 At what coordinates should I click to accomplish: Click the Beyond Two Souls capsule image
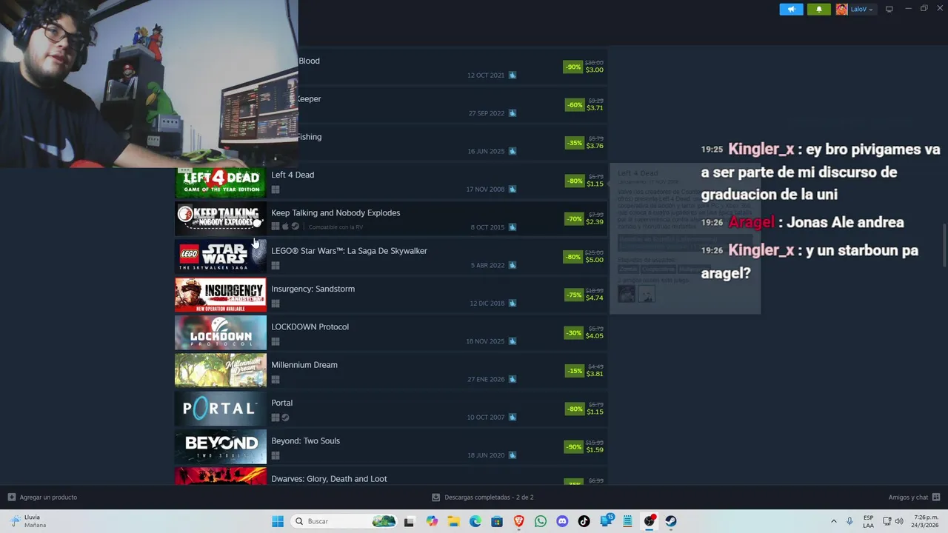(220, 447)
